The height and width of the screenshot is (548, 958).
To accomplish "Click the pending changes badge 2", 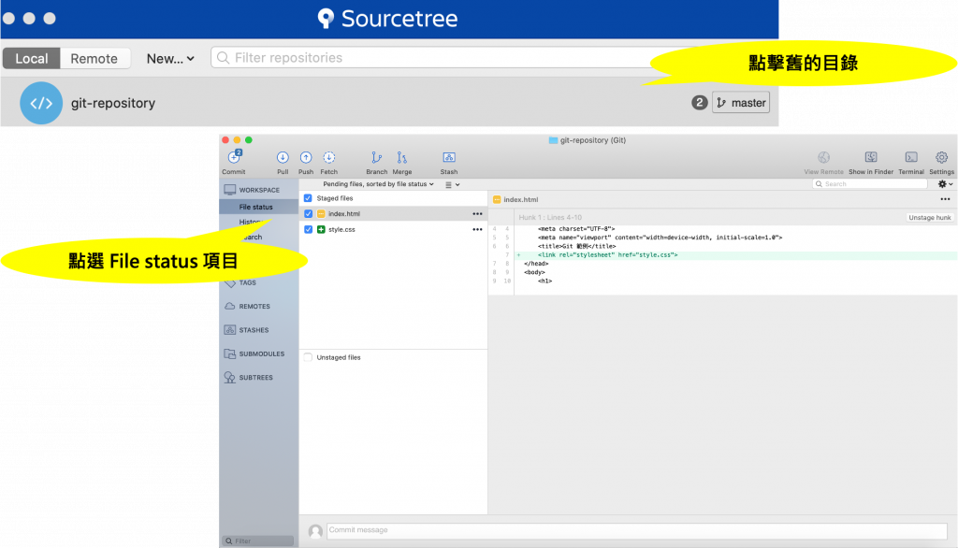I will [x=700, y=103].
